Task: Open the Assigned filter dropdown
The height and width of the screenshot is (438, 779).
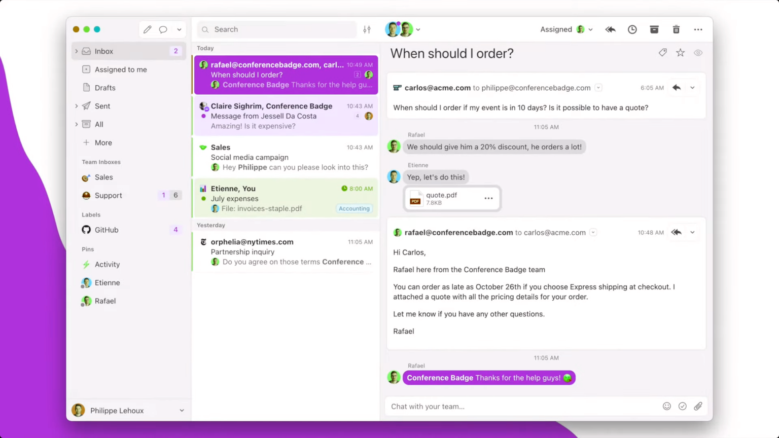Action: 566,29
